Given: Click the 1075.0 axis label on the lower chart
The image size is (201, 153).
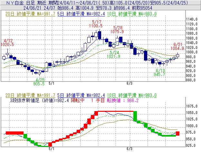Looking at the screenshot, I should tap(192, 106).
